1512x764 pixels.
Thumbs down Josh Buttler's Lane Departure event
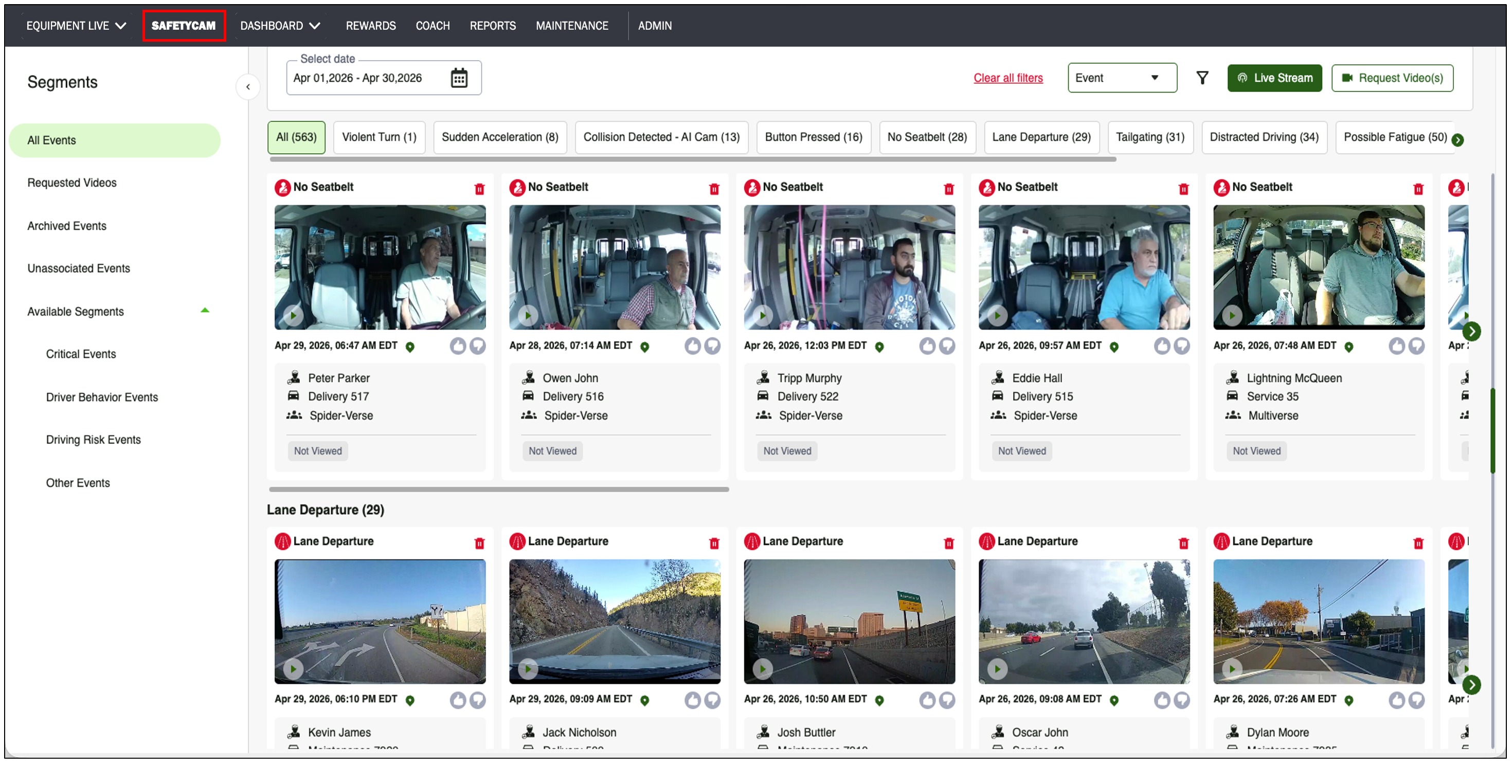947,700
